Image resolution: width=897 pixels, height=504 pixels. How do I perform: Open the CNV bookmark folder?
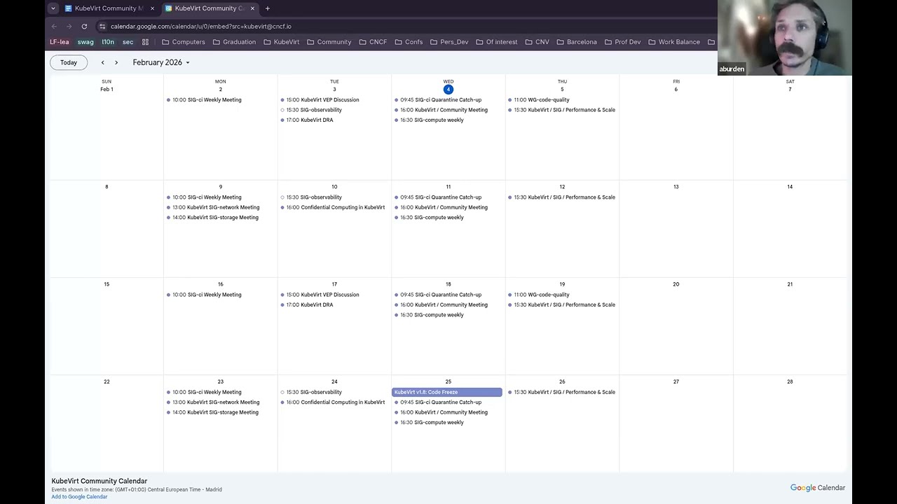click(x=537, y=42)
